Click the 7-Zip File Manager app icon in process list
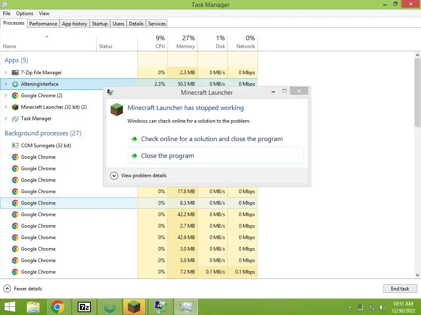This screenshot has width=421, height=315. coord(15,73)
